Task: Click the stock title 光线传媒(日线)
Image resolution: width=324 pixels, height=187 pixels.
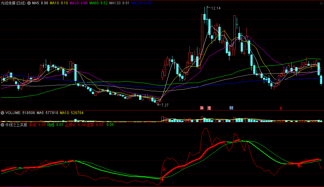Action: tap(13, 3)
